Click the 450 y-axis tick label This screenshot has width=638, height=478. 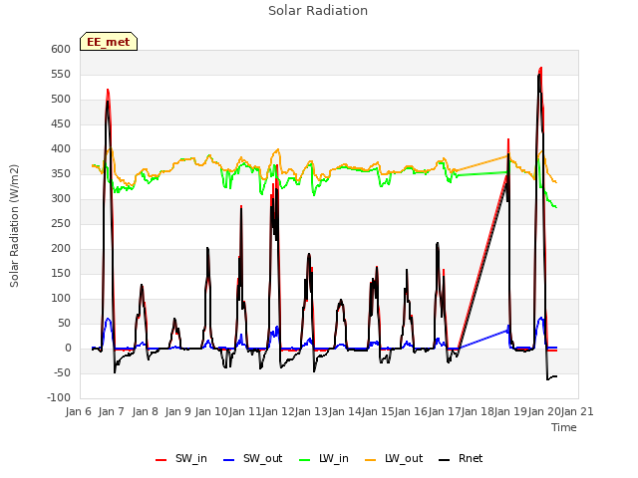[x=61, y=123]
